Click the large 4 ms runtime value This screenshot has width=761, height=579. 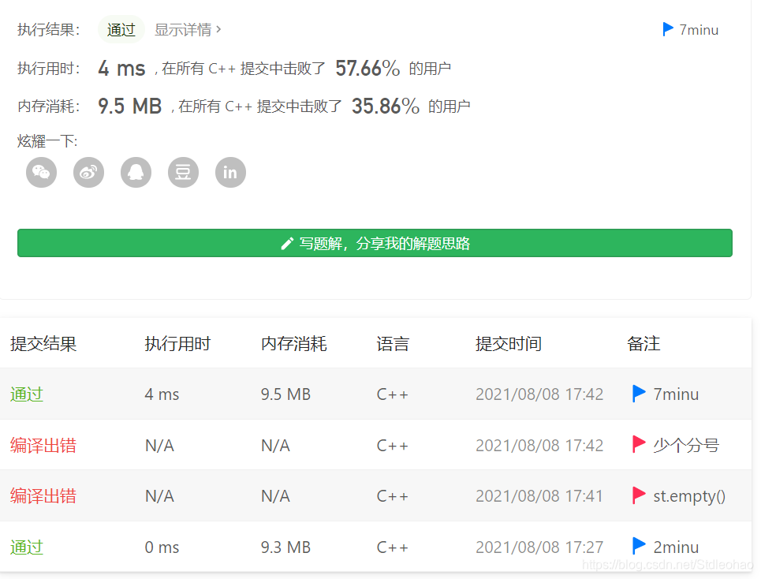point(121,68)
